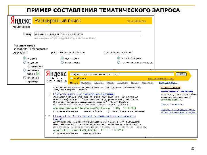
Task: Click the results page search box
Action: (122, 74)
